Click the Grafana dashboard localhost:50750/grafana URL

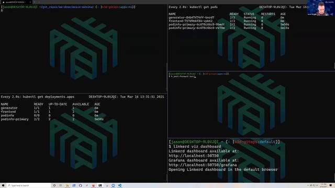[x=203, y=165]
